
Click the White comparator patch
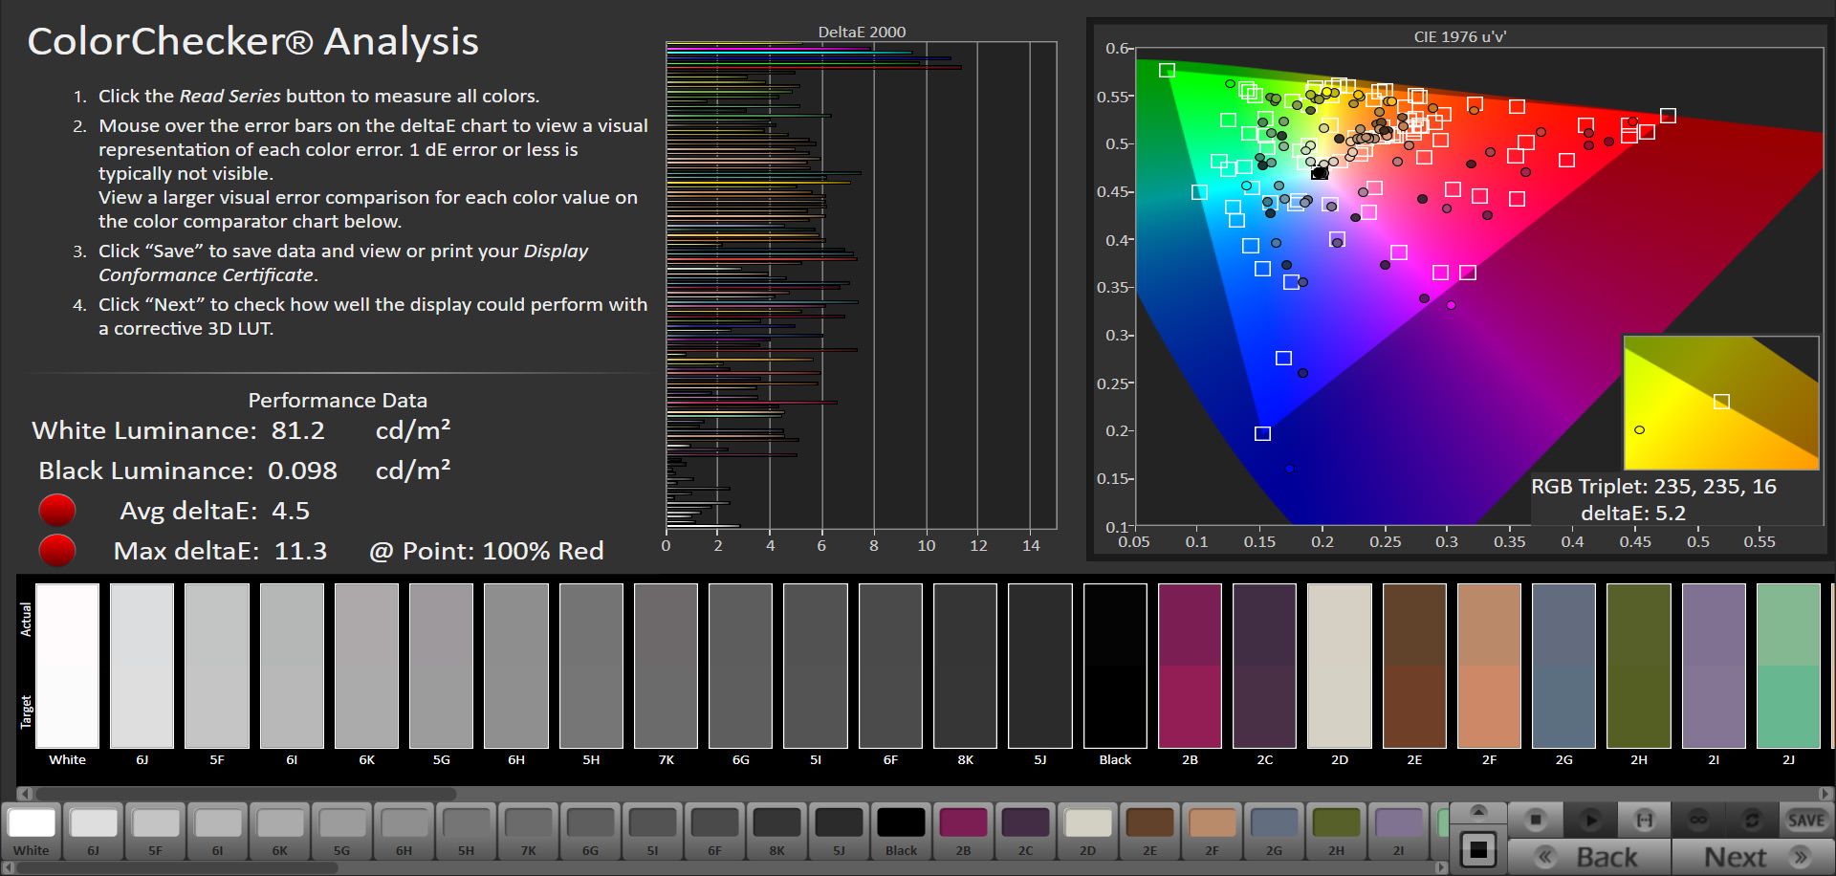click(x=68, y=666)
